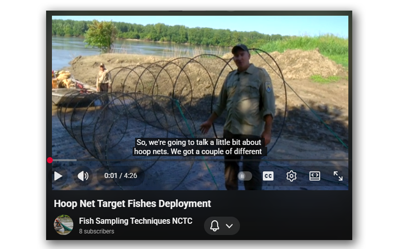Turn on closed captions CC
The height and width of the screenshot is (249, 398).
(x=268, y=176)
